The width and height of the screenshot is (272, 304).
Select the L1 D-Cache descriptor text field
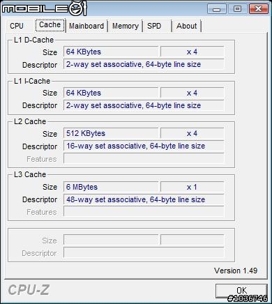[x=144, y=64]
